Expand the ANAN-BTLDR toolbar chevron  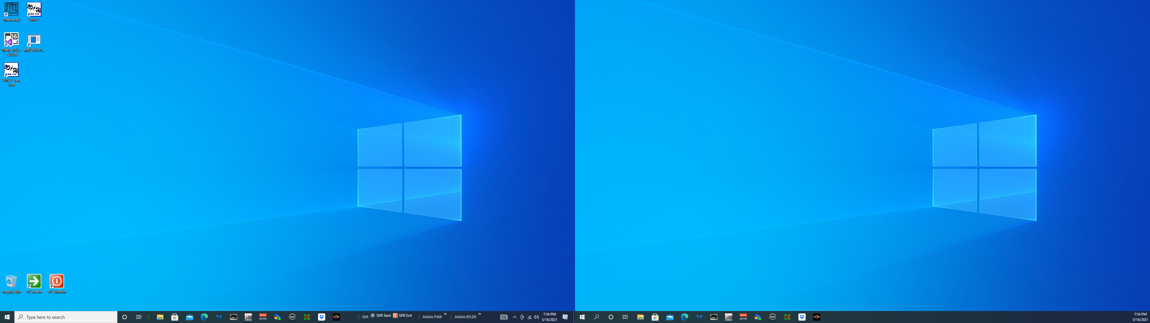pos(479,314)
